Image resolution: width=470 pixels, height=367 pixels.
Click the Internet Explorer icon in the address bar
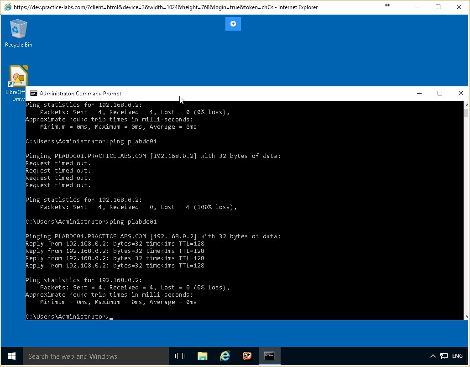[7, 6]
